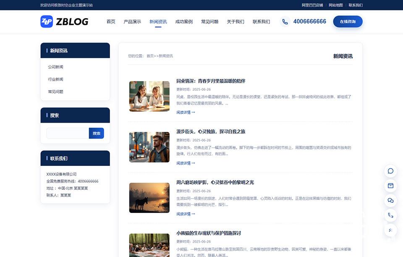Click 阅读详情 under the 同桌情深 article
This screenshot has height=257, width=403.
[186, 112]
